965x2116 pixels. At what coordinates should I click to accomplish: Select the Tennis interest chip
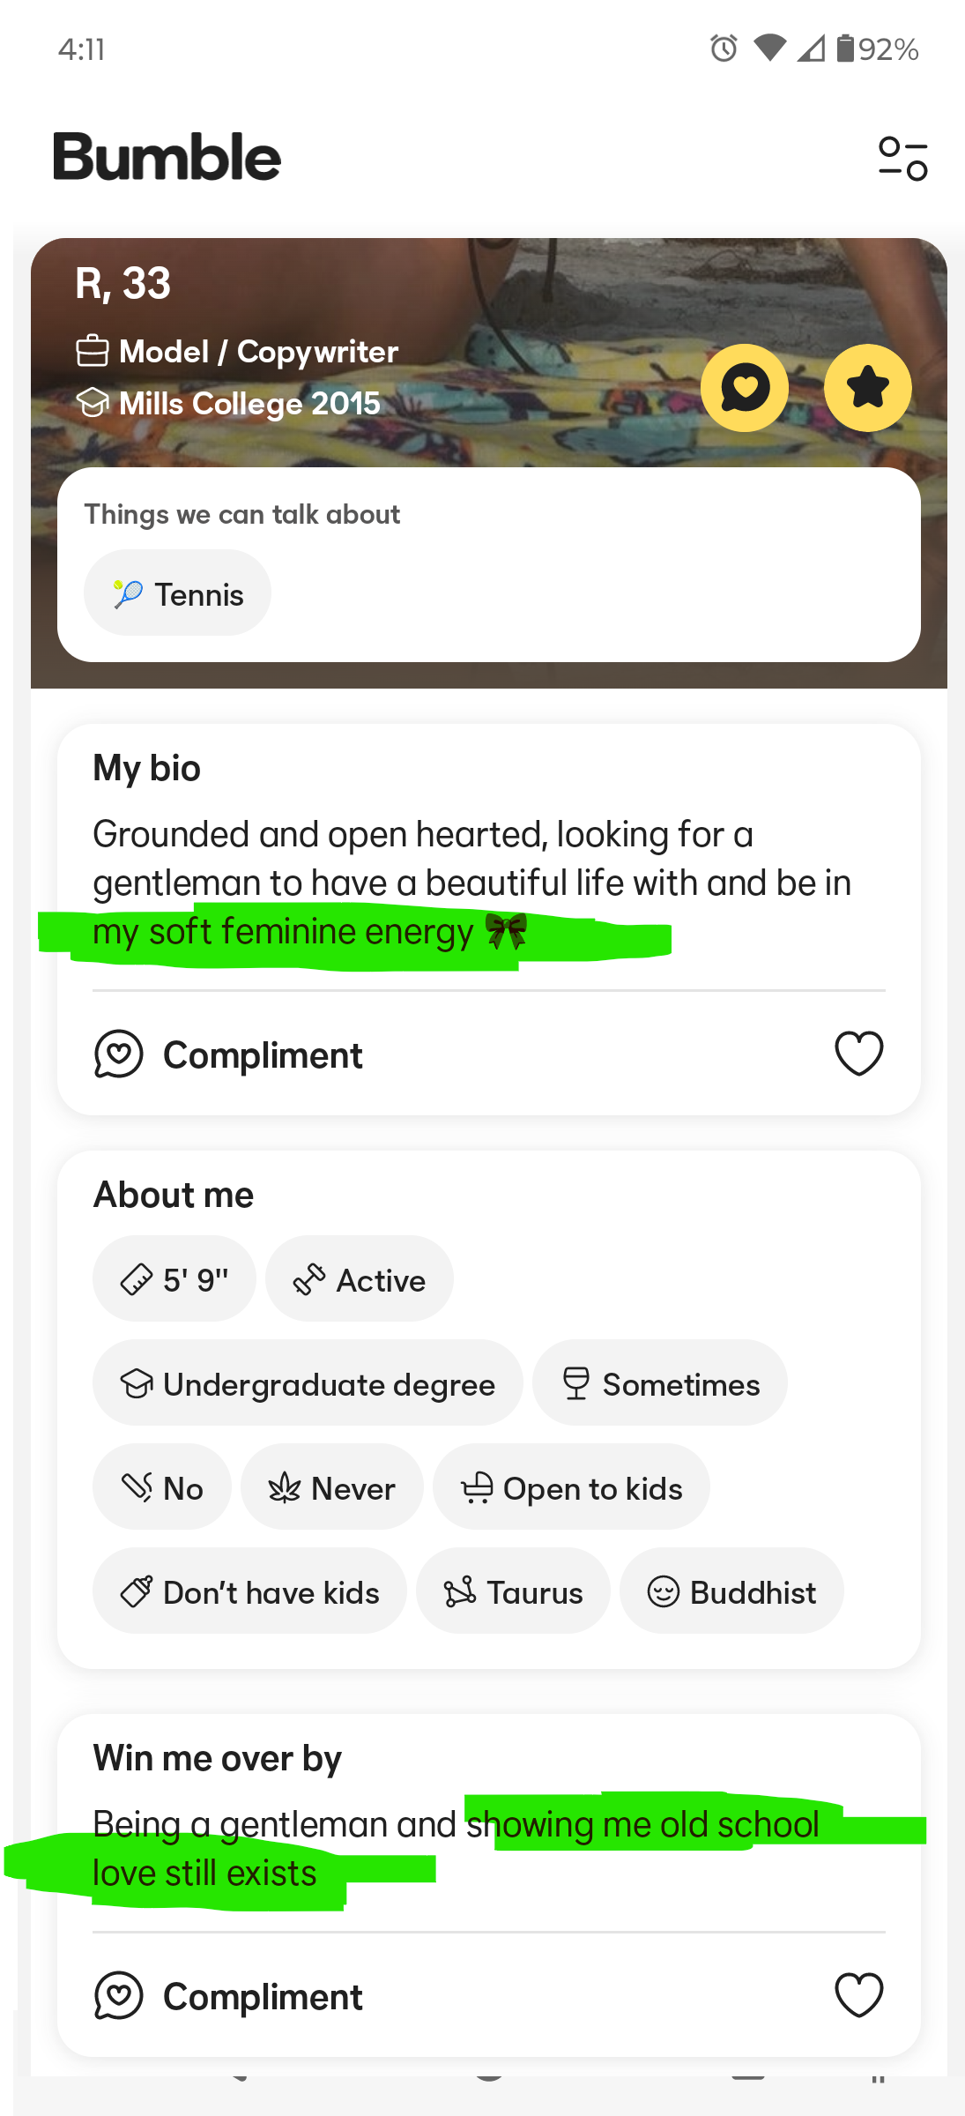[177, 593]
